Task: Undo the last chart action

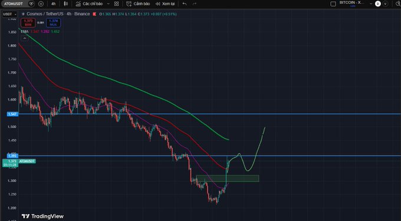Action: coord(185,4)
